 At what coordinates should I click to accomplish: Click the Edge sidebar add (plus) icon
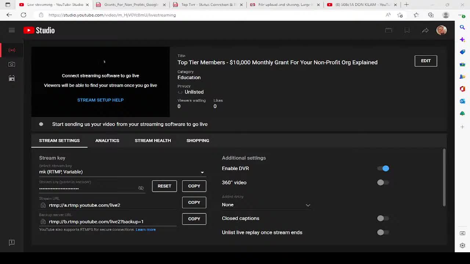point(462,127)
